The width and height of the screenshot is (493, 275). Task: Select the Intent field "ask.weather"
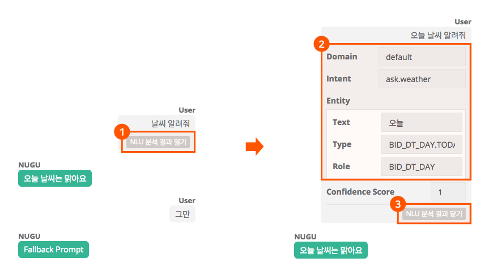pos(422,79)
